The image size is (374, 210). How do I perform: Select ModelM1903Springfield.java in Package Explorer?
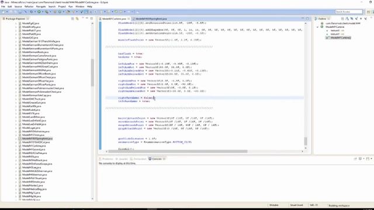[x=37, y=139]
